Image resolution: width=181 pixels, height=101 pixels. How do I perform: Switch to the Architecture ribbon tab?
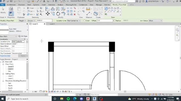(x=11, y=5)
